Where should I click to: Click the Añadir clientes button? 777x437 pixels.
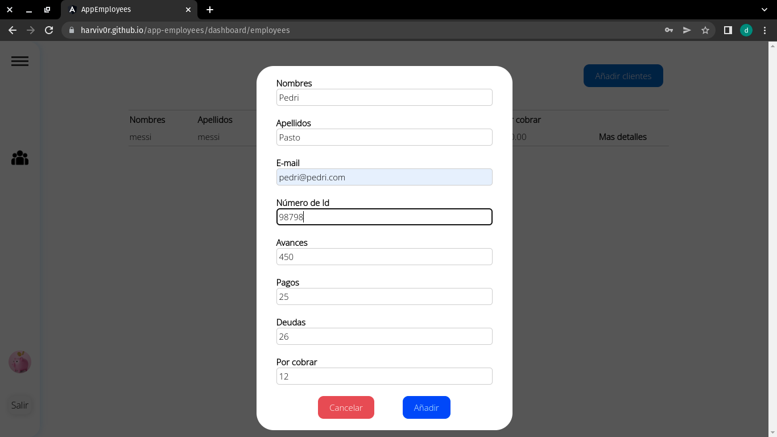pos(623,76)
